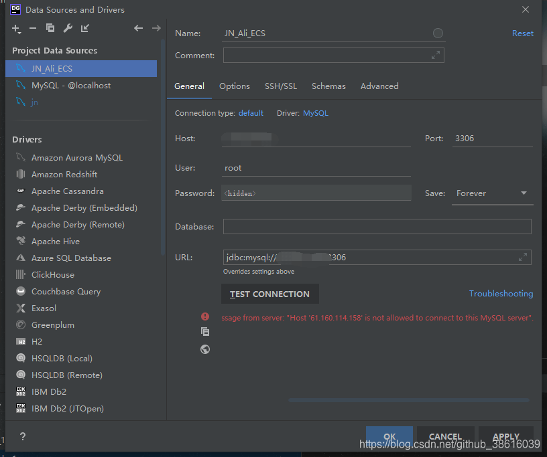This screenshot has height=457, width=547.
Task: Choose Apache Cassandra driver
Action: coord(81,191)
